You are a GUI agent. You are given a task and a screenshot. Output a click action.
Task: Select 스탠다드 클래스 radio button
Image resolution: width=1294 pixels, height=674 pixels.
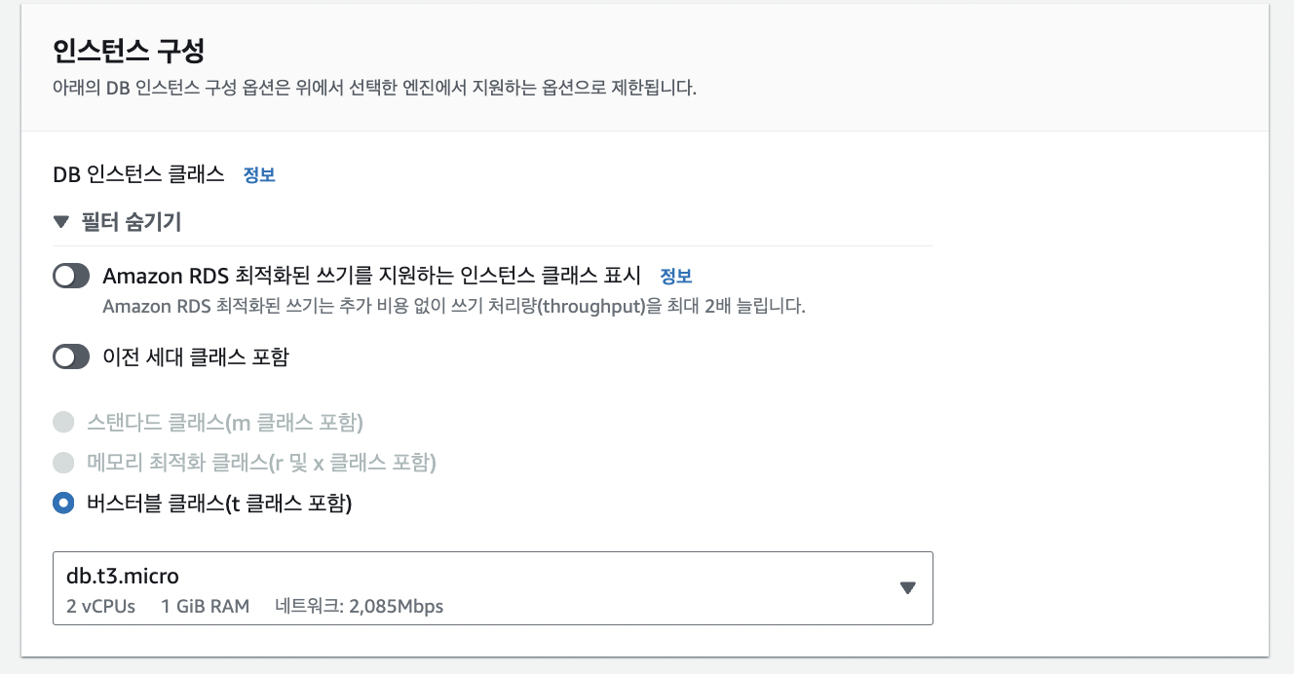coord(63,423)
